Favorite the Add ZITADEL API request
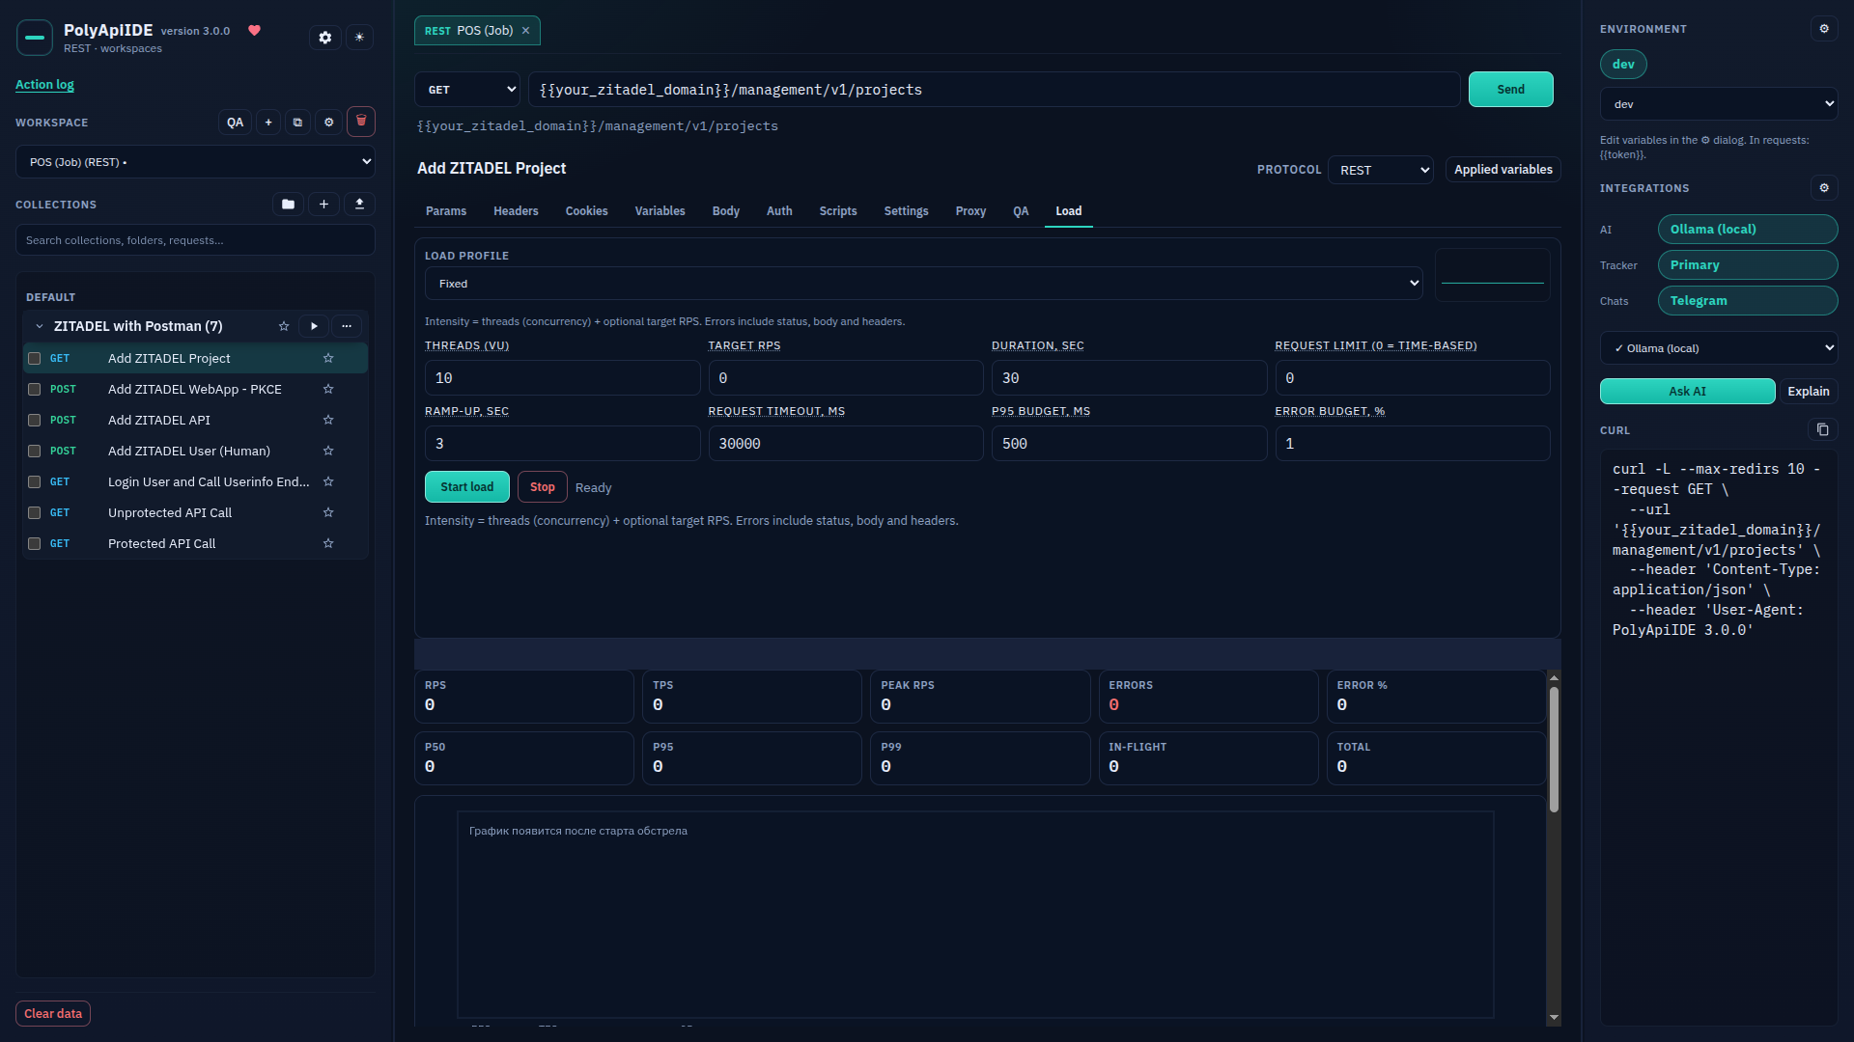This screenshot has width=1854, height=1042. (328, 420)
